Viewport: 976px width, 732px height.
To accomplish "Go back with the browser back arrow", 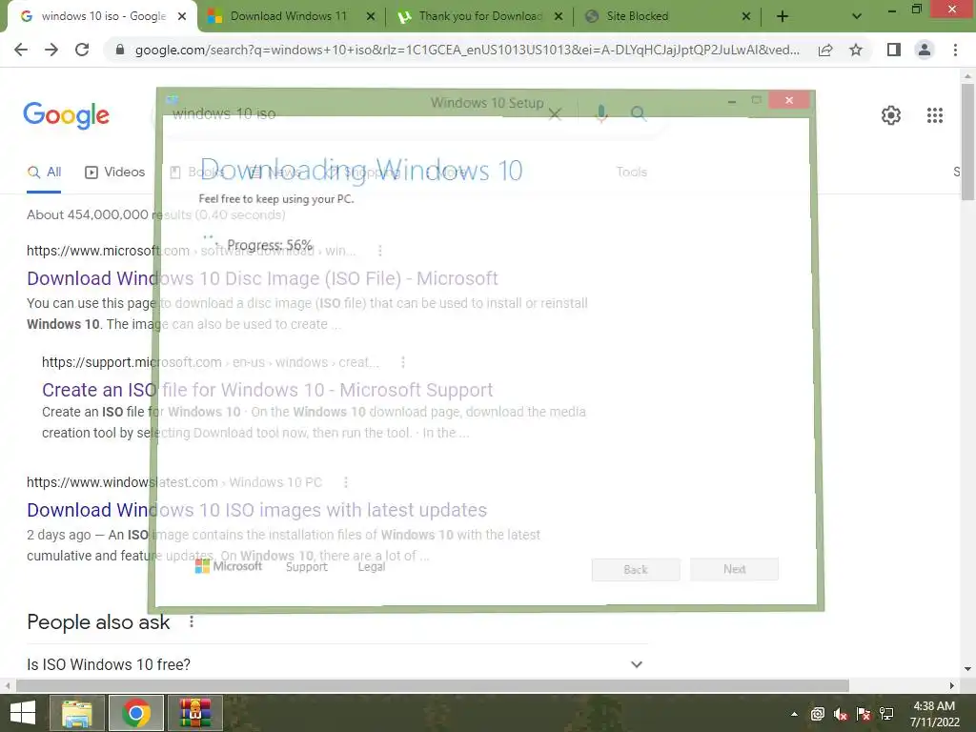I will [x=21, y=50].
